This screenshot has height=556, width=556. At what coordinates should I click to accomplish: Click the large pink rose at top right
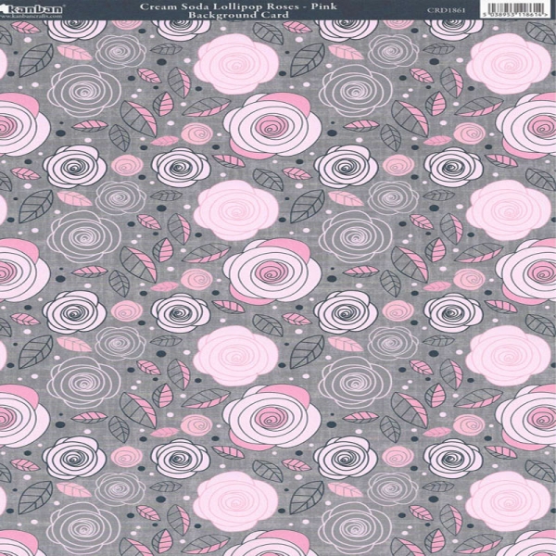508,63
